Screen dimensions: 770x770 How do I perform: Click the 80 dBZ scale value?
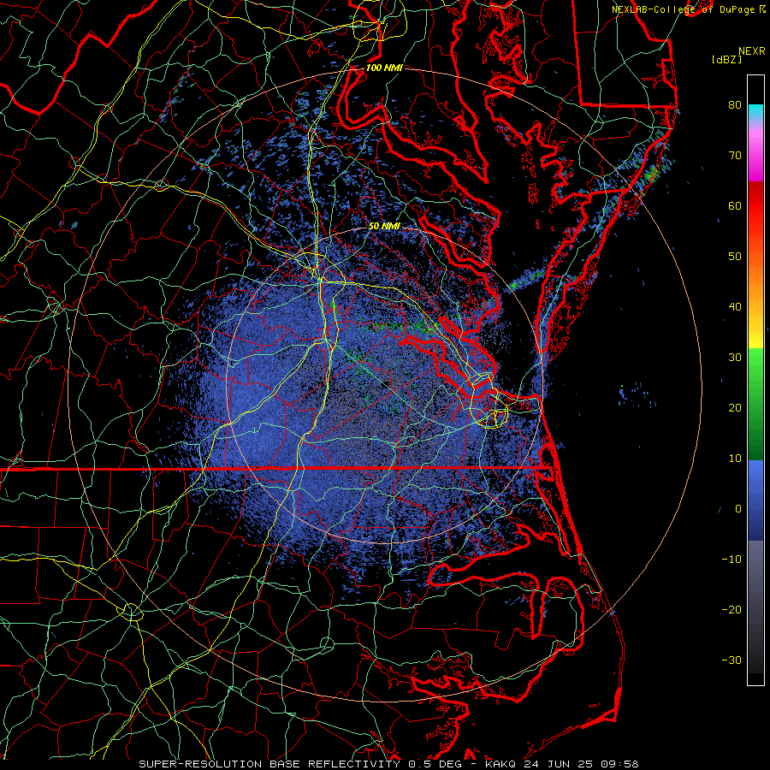click(x=735, y=104)
